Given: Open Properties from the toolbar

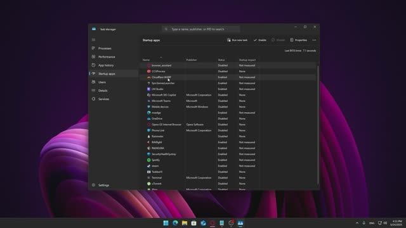Looking at the screenshot, I should tap(299, 40).
